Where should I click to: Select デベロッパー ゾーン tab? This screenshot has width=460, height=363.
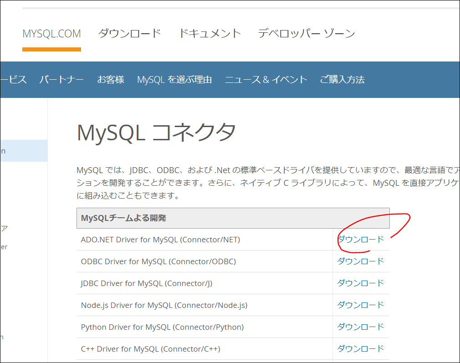[x=307, y=33]
